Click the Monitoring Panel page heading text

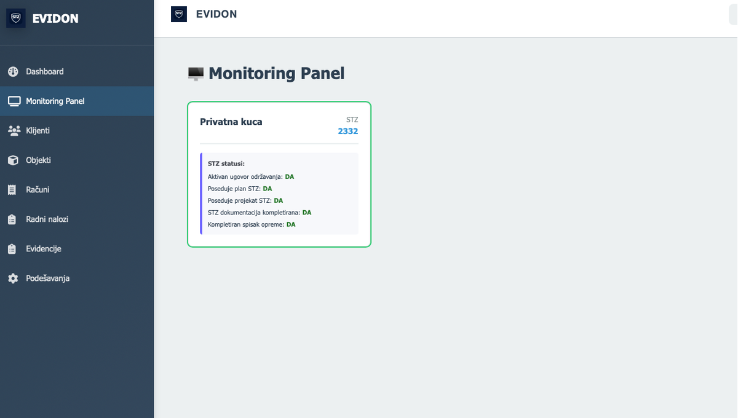276,74
